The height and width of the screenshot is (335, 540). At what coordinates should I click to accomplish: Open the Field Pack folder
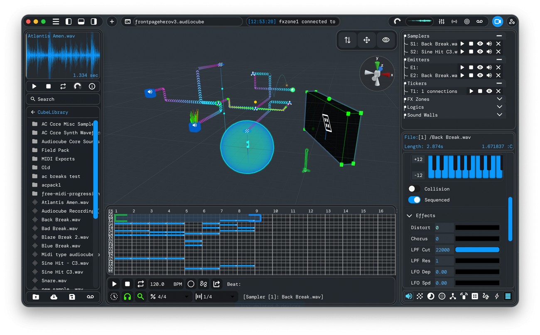pyautogui.click(x=55, y=150)
